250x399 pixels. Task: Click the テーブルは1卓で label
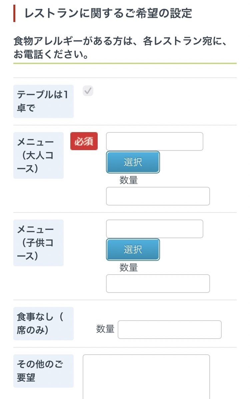(x=43, y=101)
